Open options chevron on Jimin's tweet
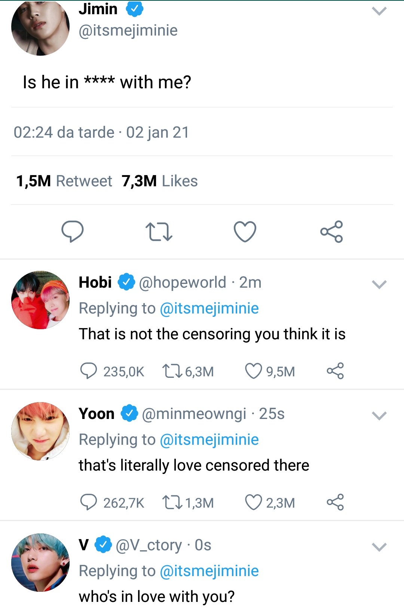The height and width of the screenshot is (609, 404). [379, 12]
